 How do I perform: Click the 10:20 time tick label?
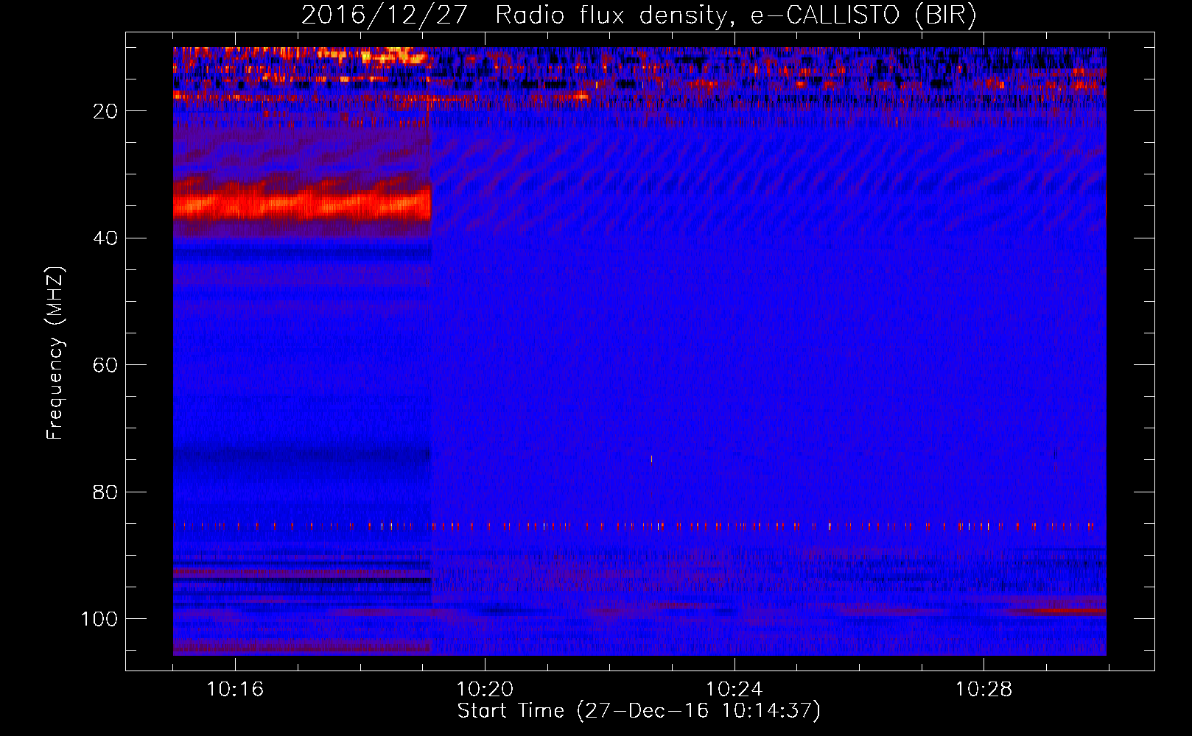485,690
